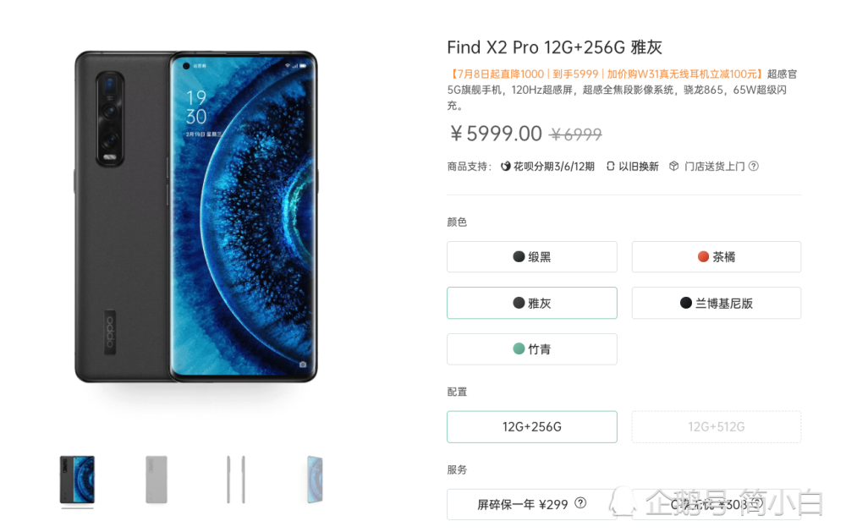846x532 pixels.
Task: Pick the 竹青 color option
Action: click(531, 349)
